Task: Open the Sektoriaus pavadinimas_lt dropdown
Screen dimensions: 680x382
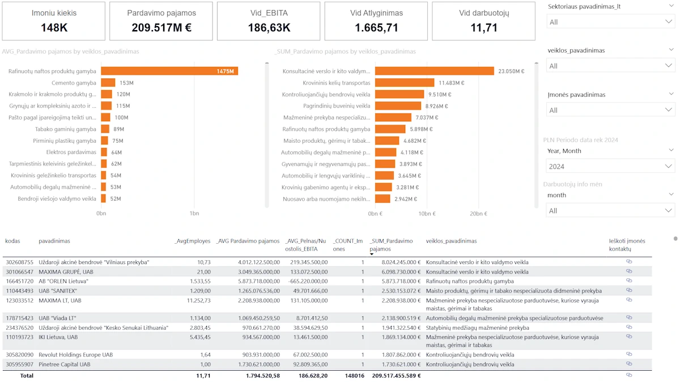Action: (x=610, y=22)
